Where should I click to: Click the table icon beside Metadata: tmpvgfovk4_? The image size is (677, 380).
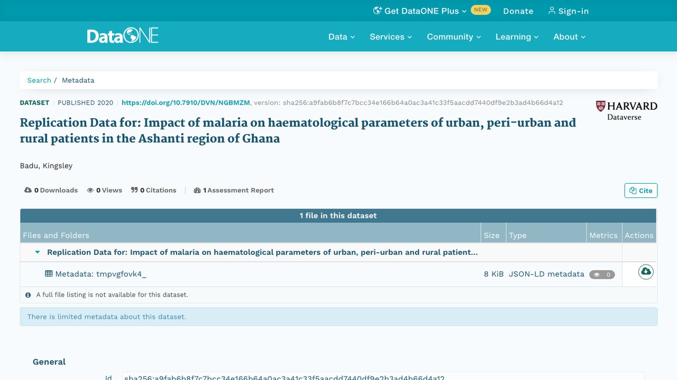tap(49, 274)
